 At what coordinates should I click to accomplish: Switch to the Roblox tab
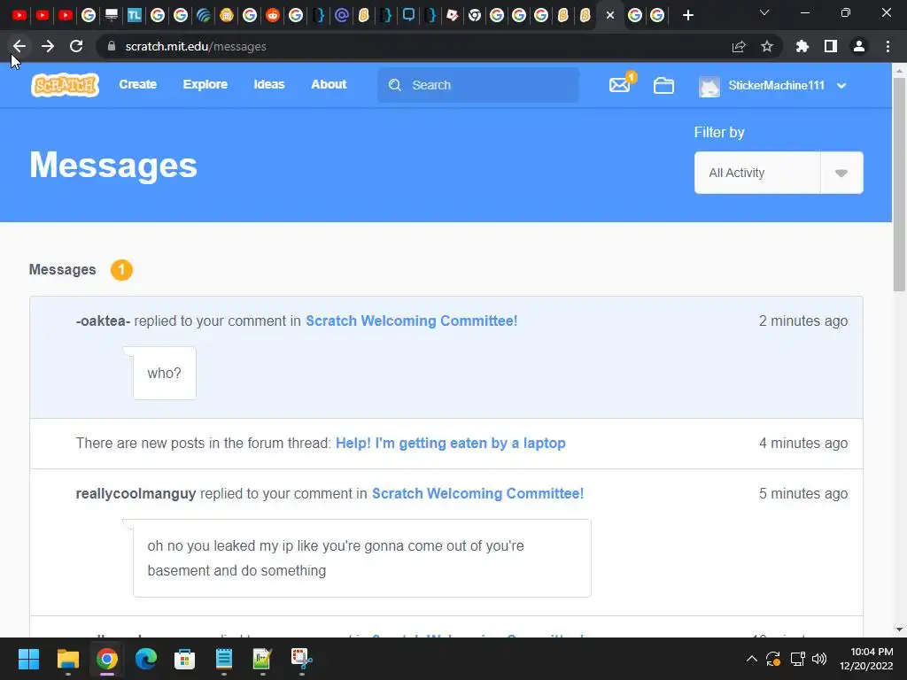[x=453, y=16]
